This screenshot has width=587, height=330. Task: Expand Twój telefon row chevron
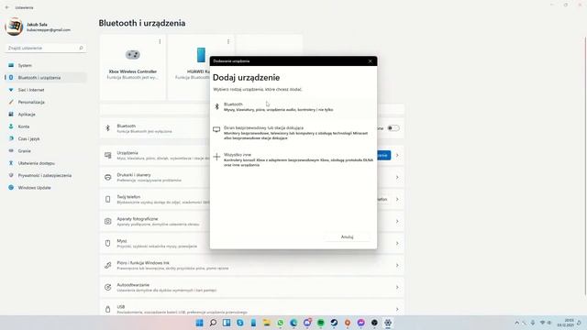[x=397, y=200]
